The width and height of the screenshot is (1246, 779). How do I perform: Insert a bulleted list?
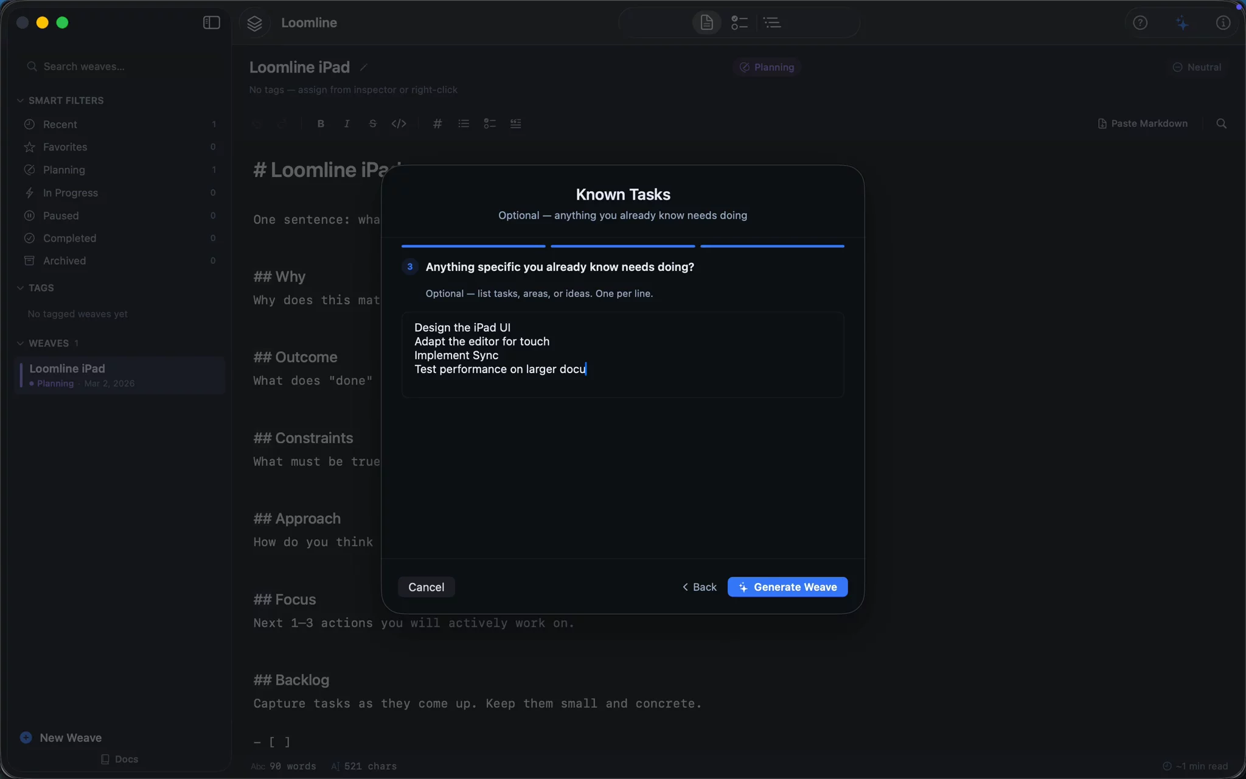click(x=463, y=124)
